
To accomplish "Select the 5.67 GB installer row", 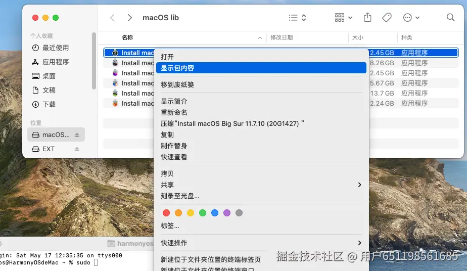I will click(x=281, y=83).
